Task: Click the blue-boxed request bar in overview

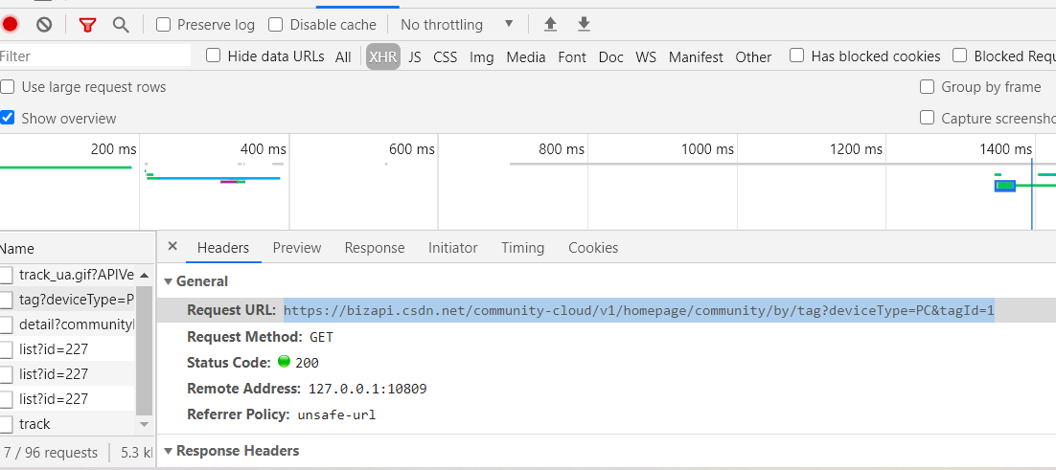Action: coord(1005,185)
